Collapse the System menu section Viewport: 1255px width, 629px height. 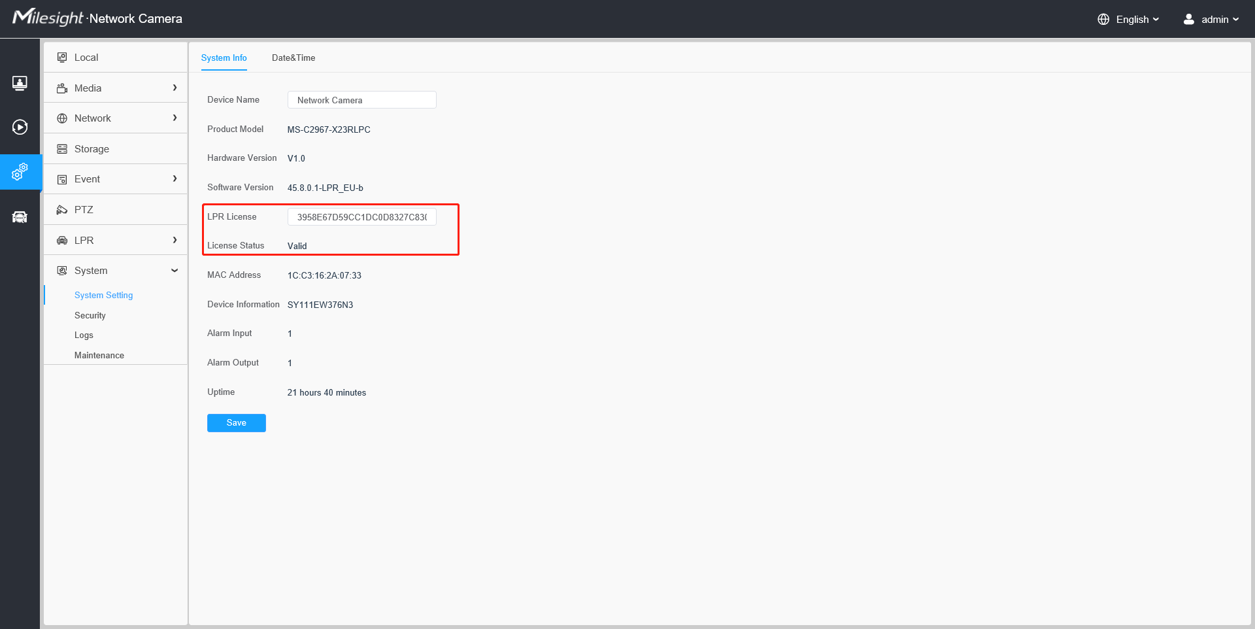pyautogui.click(x=175, y=271)
